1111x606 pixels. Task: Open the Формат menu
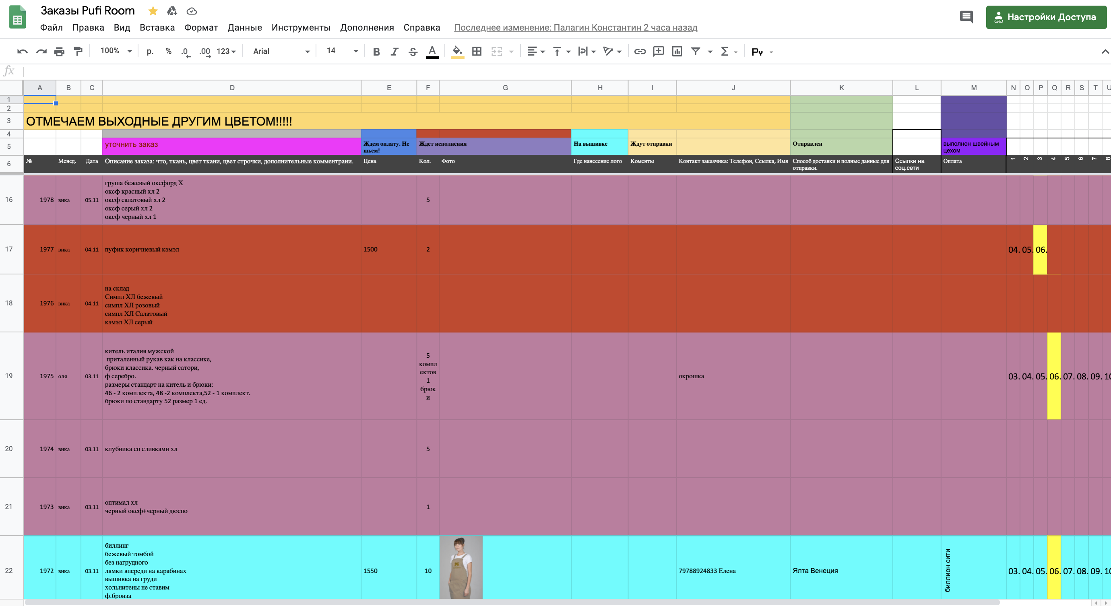click(201, 27)
